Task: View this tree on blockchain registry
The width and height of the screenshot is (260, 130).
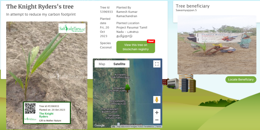Action: pyautogui.click(x=136, y=47)
